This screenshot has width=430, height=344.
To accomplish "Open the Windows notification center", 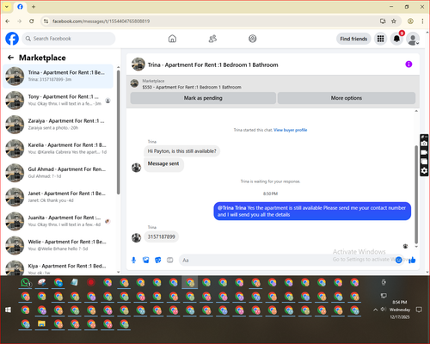I will [x=419, y=310].
